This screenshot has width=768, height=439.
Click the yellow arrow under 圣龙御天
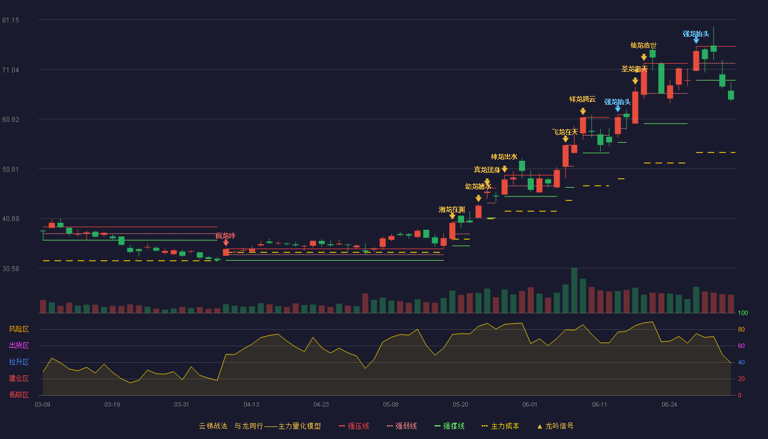tap(635, 81)
